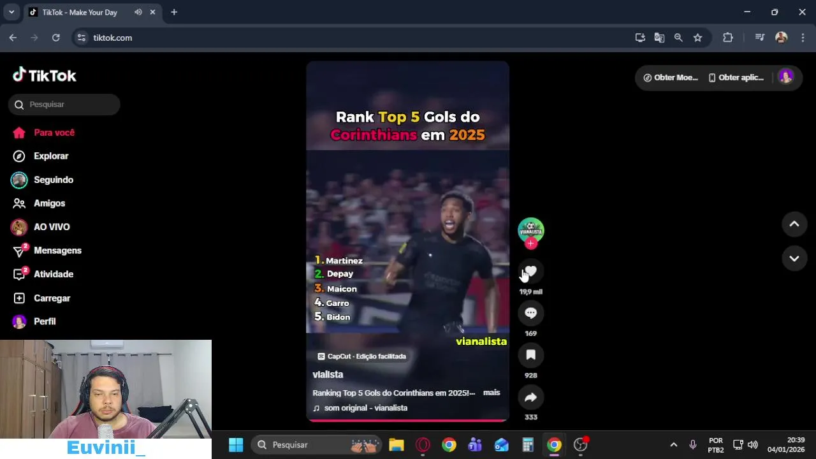Open AO VIVO live section

(40, 227)
